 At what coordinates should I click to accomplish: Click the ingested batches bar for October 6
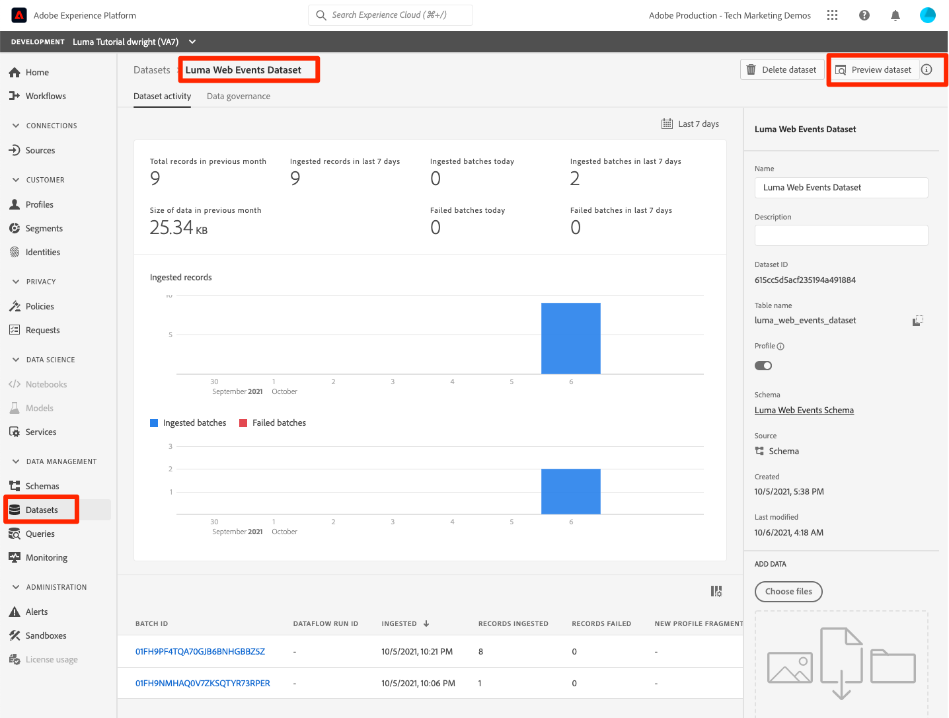(x=571, y=491)
